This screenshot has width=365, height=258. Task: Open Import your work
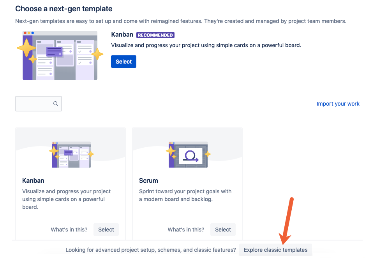click(x=338, y=104)
